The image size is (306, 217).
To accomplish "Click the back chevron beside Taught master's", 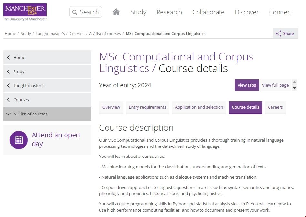I will coord(8,86).
